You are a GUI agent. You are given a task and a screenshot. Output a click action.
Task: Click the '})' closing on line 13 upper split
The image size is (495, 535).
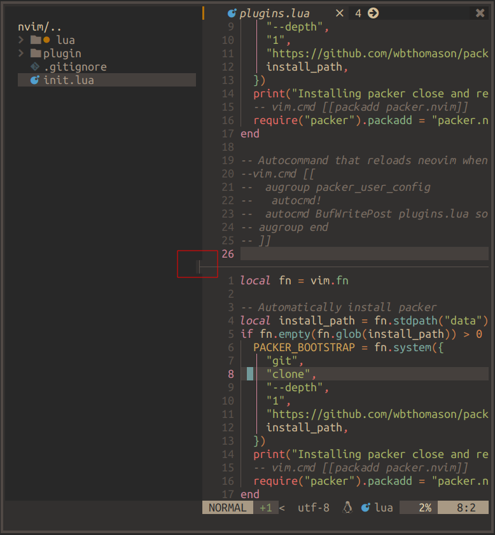(259, 80)
